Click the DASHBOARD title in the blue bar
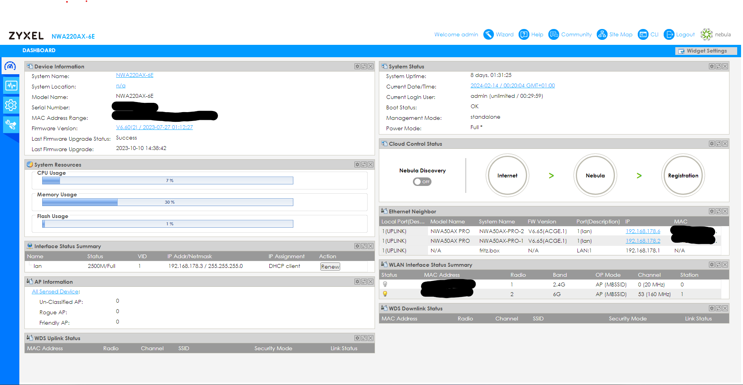Viewport: 743px width, 385px height. tap(39, 50)
